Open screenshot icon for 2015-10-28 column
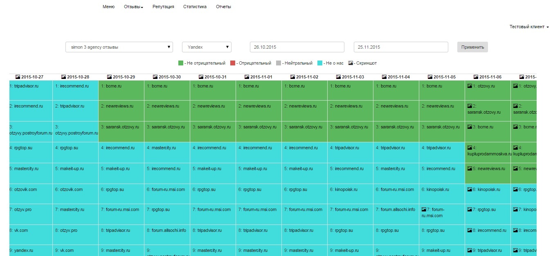Screen dimensions: 553x256 [63, 77]
